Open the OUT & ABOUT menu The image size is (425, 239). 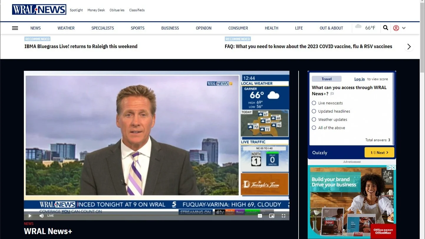[x=331, y=28]
